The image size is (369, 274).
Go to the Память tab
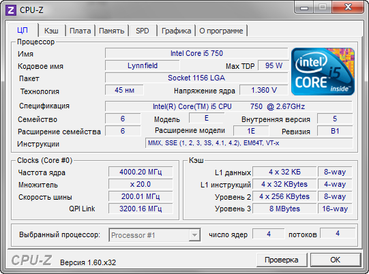click(112, 31)
